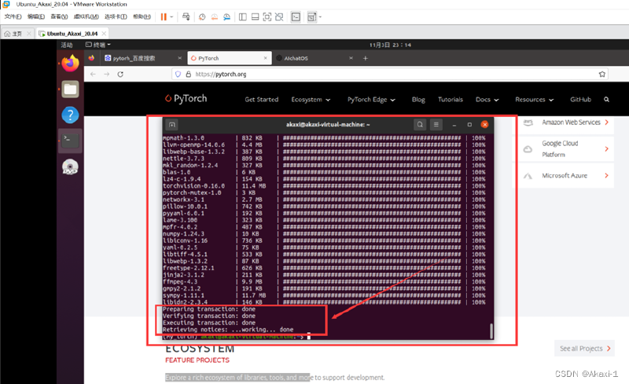Expand the PyTorch Edge nav dropdown
Viewport: 629px width, 384px height.
371,100
